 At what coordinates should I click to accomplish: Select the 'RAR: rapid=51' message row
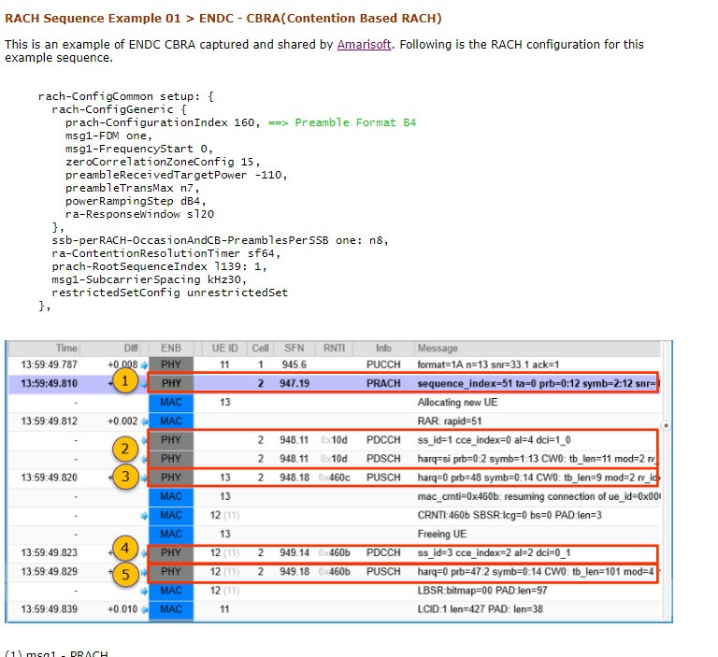point(458,421)
